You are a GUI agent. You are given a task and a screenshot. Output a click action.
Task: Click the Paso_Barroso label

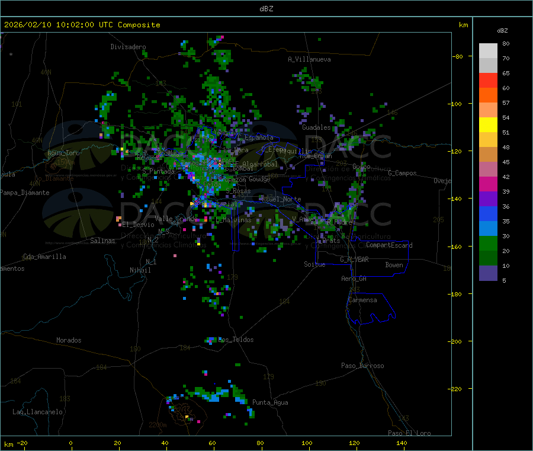coord(362,366)
